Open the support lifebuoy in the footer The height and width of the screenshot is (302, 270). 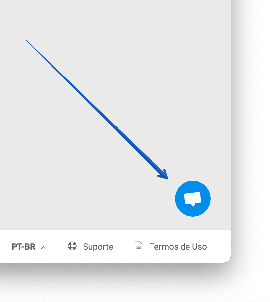[x=72, y=246]
